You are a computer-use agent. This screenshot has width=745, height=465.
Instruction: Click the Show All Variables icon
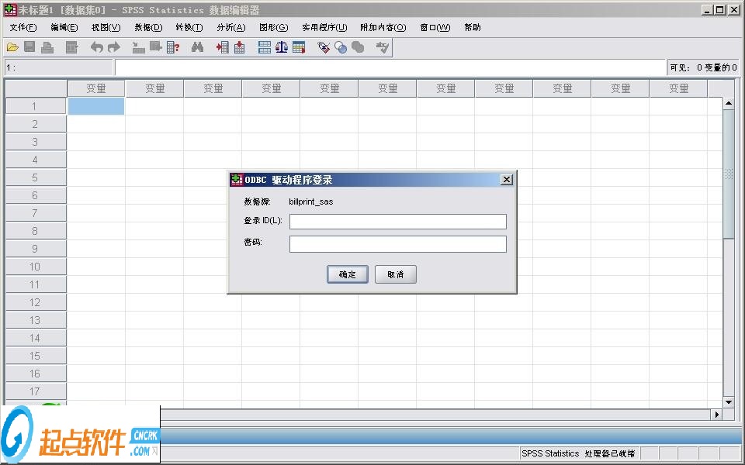[x=358, y=47]
